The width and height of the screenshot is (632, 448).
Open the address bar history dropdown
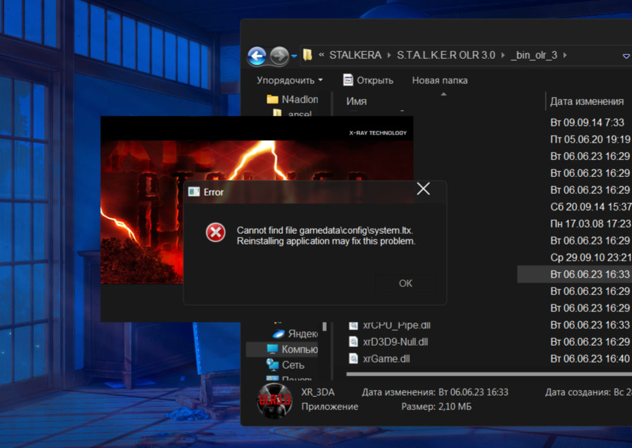(626, 56)
